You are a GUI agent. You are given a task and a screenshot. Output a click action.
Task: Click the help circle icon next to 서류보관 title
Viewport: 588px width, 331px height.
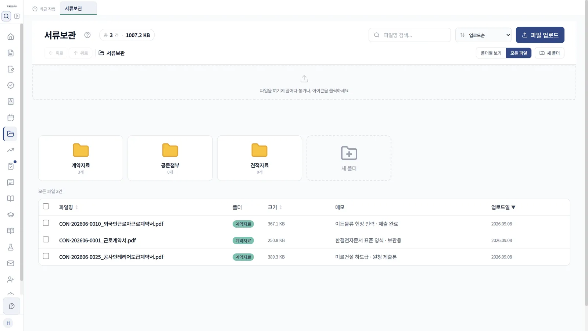(87, 35)
